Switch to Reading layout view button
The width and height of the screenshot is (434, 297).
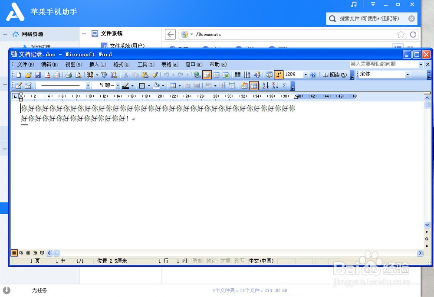pyautogui.click(x=42, y=253)
